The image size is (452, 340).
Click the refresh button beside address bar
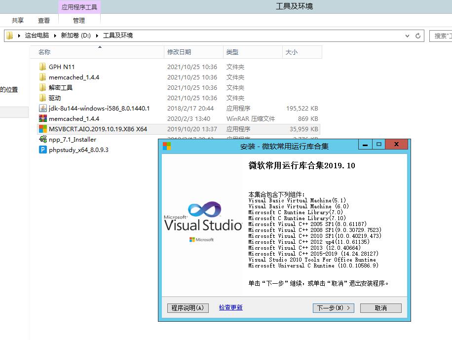[x=418, y=36]
